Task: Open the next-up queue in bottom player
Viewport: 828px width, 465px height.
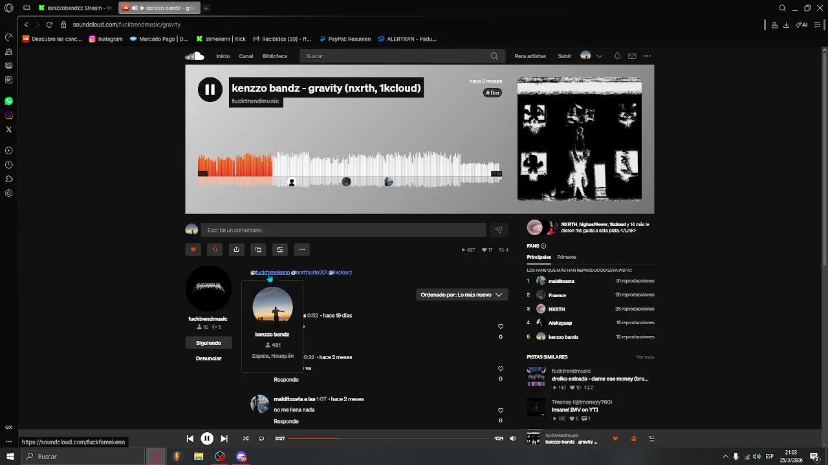Action: pyautogui.click(x=651, y=439)
